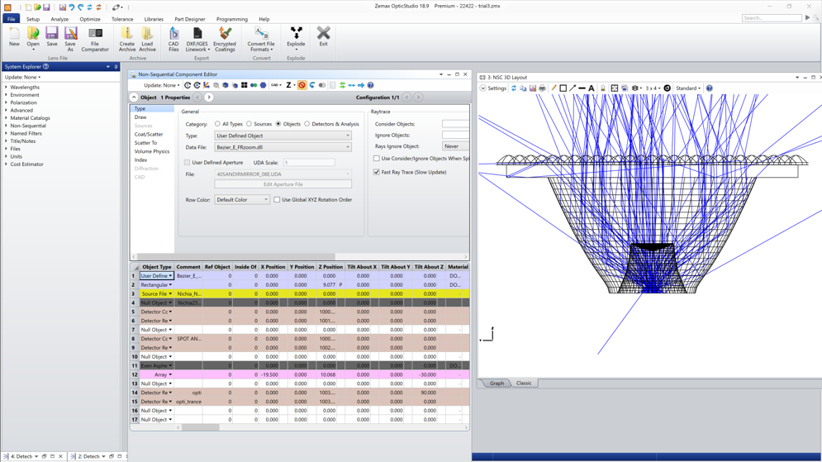Open the File Comparator tool
This screenshot has height=462, width=822.
(95, 40)
